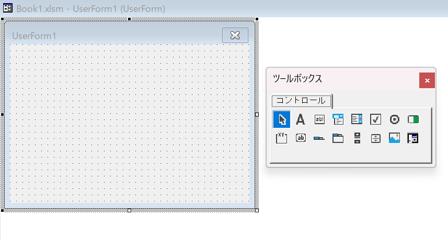Pick the Frame control tool
Image resolution: width=448 pixels, height=240 pixels.
pos(282,138)
